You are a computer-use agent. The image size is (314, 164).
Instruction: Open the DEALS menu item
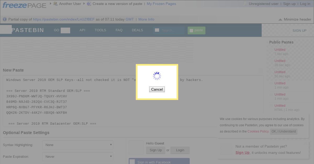(x=137, y=30)
